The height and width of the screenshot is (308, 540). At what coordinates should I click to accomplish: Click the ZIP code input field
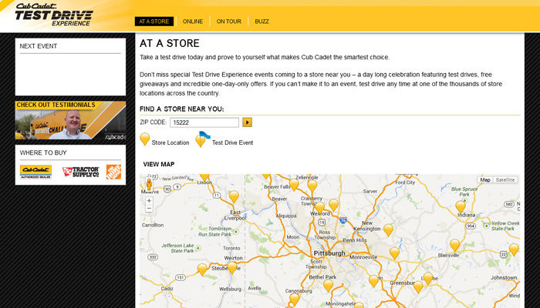(x=204, y=122)
